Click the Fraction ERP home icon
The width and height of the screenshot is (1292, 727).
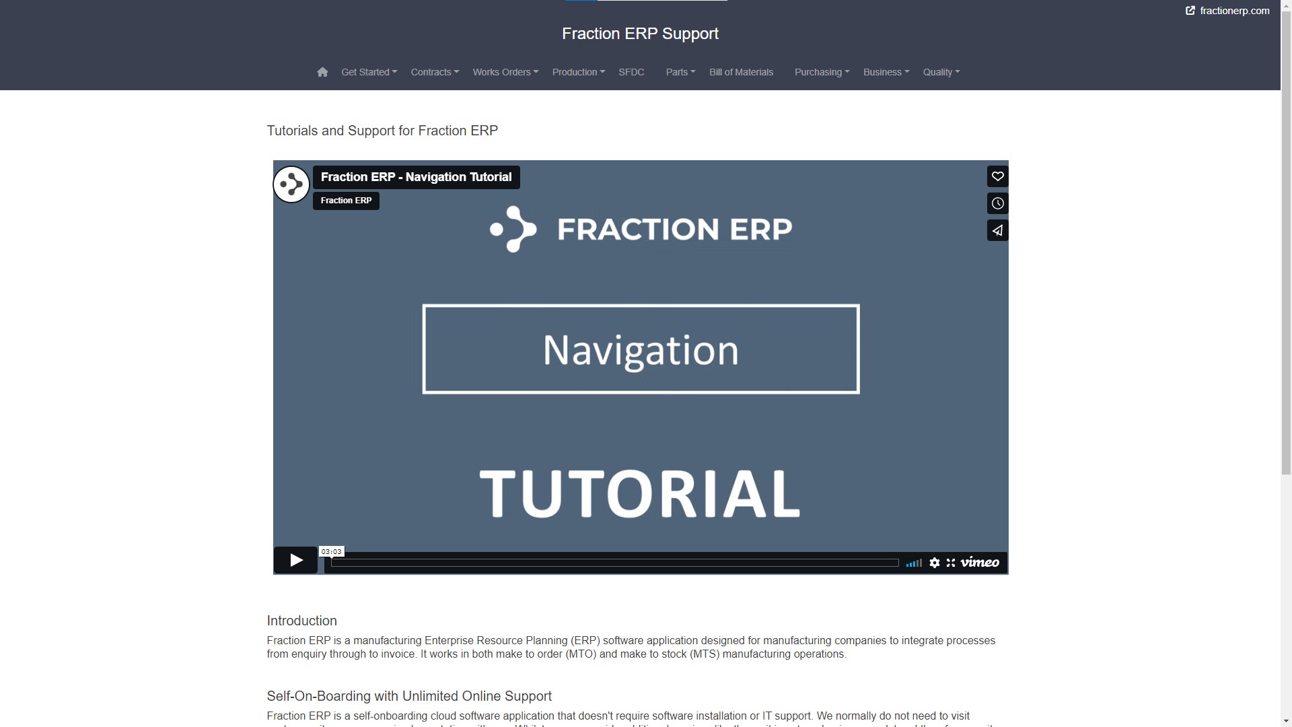(x=322, y=71)
